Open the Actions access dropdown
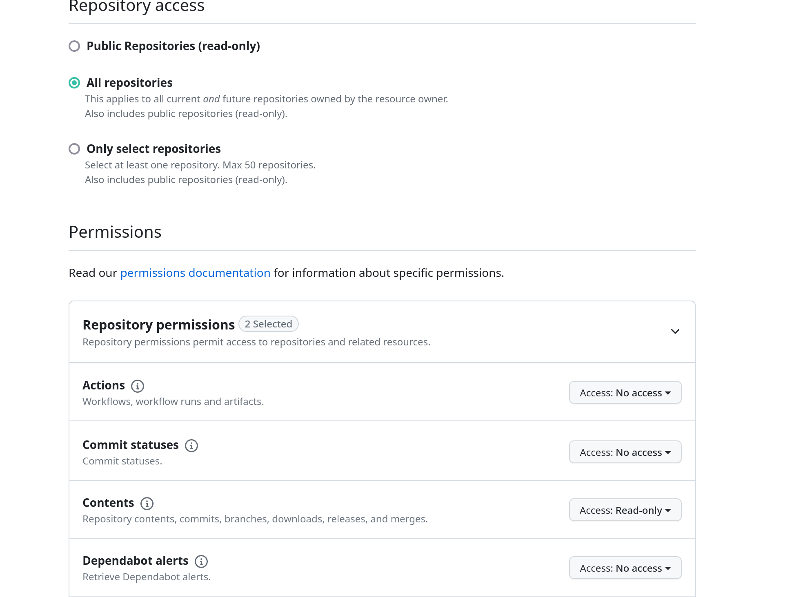Screen dimensions: 792x597 click(625, 393)
